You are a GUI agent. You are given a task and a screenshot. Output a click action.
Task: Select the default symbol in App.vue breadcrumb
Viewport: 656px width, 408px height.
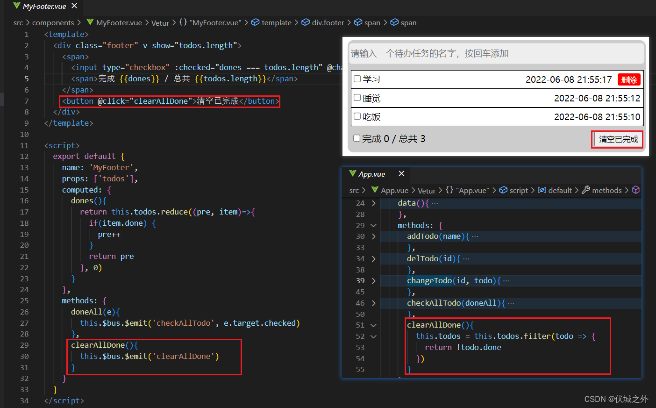point(542,190)
